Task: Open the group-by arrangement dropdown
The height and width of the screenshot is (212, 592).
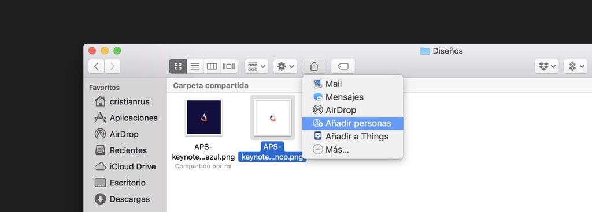Action: tap(256, 66)
